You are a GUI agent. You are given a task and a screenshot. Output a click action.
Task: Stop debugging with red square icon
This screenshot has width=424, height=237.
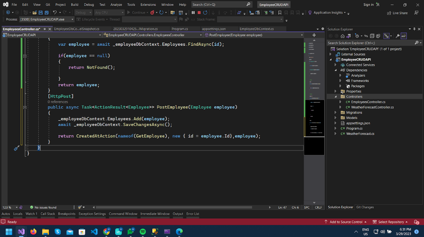[199, 12]
